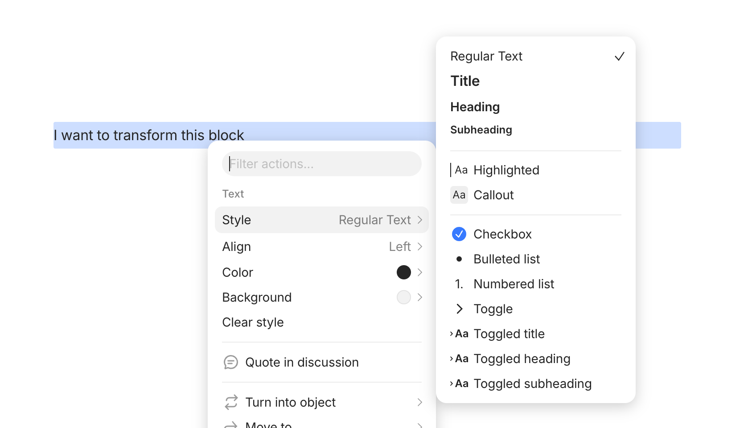Click the Callout Aa icon

point(459,195)
